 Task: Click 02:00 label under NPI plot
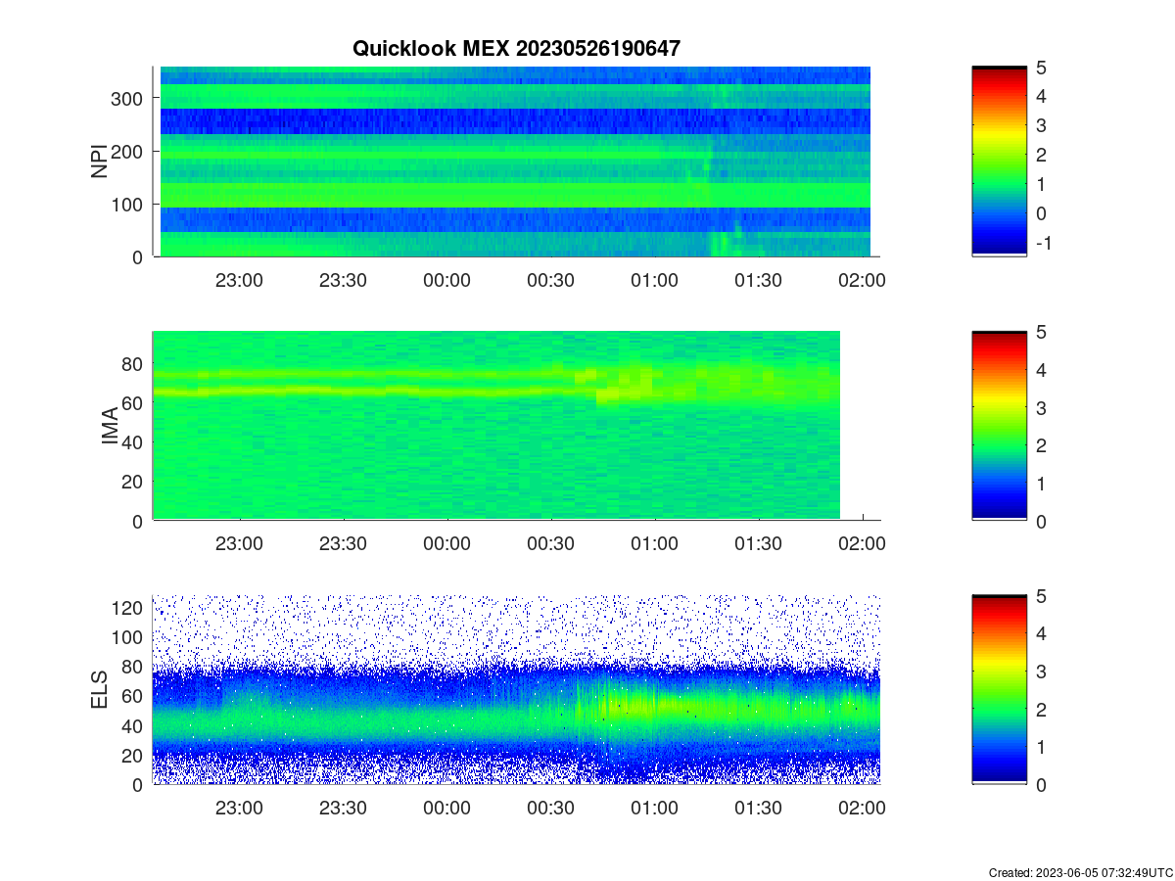point(862,280)
